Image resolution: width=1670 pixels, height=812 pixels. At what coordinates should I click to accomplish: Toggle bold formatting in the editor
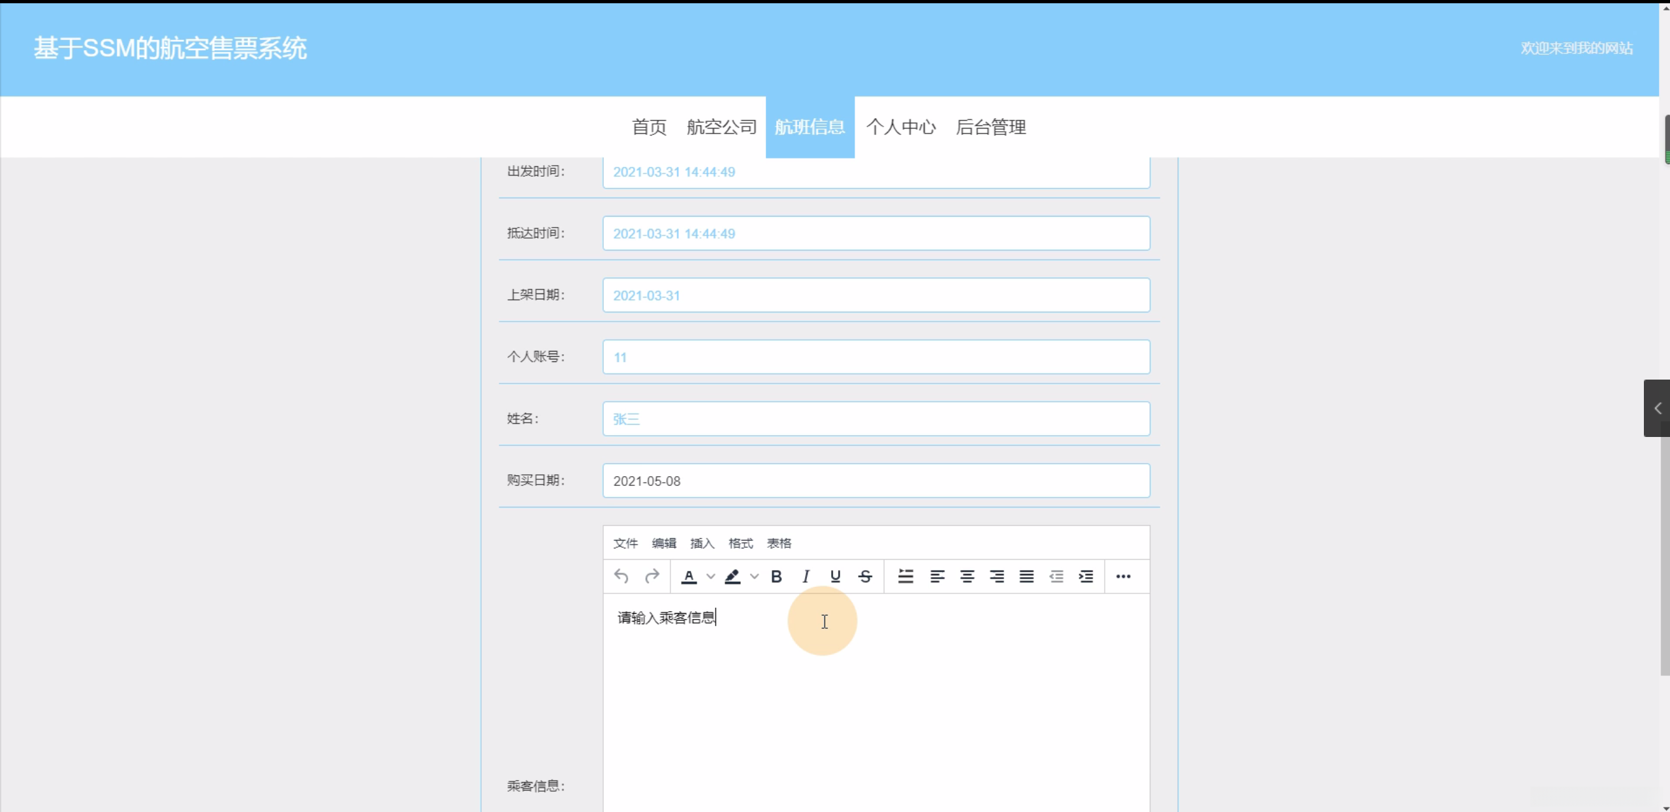click(x=776, y=577)
